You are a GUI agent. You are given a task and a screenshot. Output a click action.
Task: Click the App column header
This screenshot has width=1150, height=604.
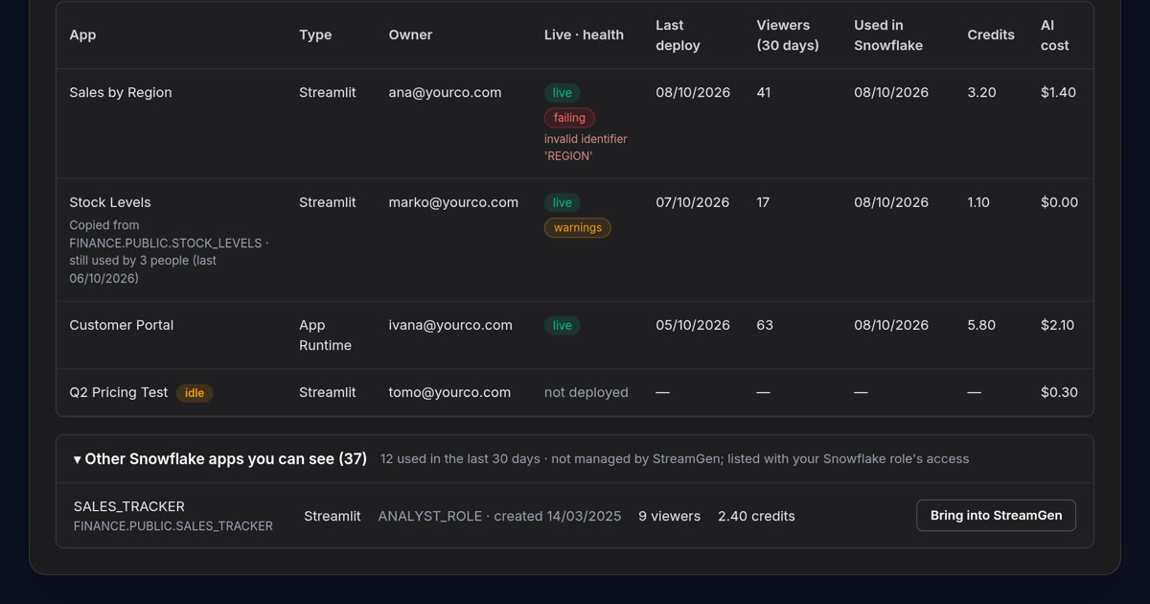pyautogui.click(x=82, y=35)
